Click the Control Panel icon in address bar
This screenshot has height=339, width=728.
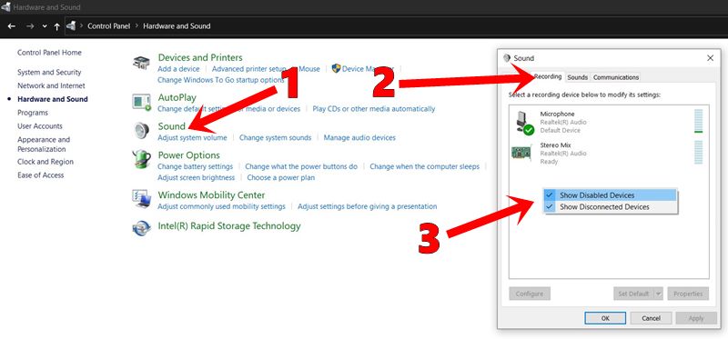pos(71,26)
